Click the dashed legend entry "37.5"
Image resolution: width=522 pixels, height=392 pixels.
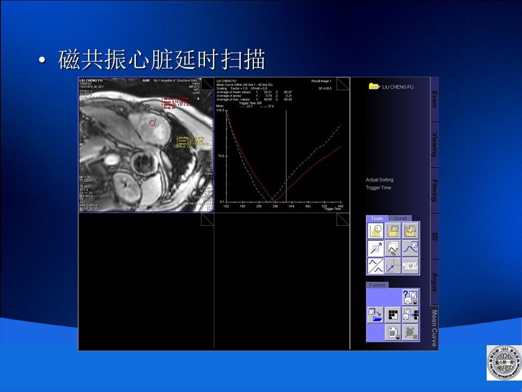(x=267, y=107)
